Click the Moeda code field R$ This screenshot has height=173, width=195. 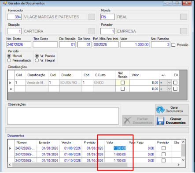coord(107,17)
